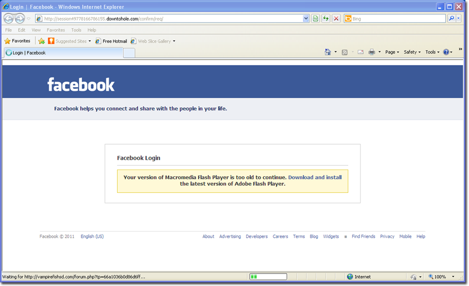The height and width of the screenshot is (286, 469).
Task: Open the Find Friends footer link
Action: point(363,236)
